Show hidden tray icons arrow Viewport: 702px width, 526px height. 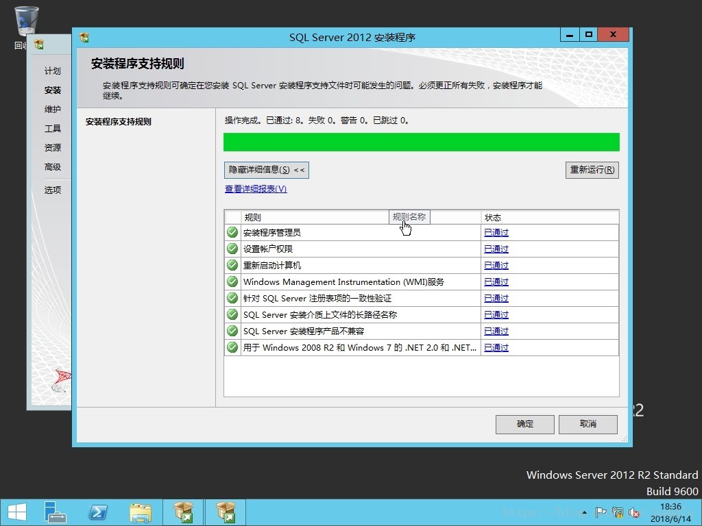coord(585,512)
